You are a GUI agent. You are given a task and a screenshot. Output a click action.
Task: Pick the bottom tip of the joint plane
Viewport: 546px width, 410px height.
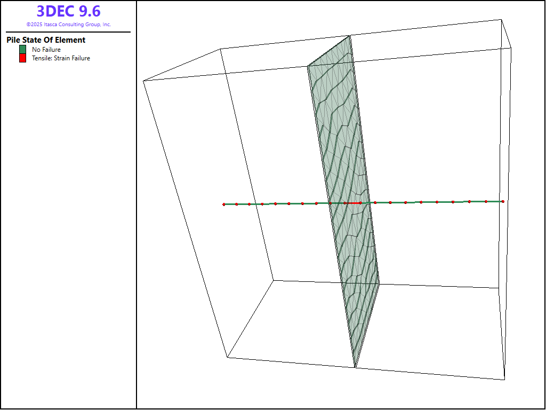(355, 367)
